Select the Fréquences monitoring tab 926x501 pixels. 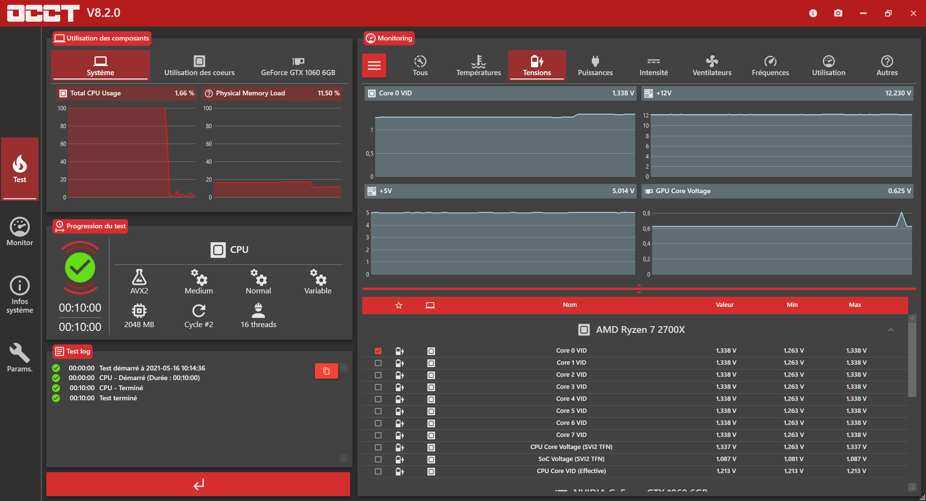click(770, 66)
